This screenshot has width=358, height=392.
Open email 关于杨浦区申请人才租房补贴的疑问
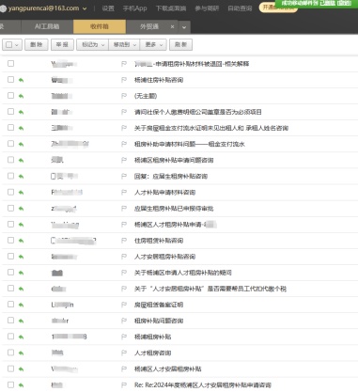pyautogui.click(x=183, y=273)
